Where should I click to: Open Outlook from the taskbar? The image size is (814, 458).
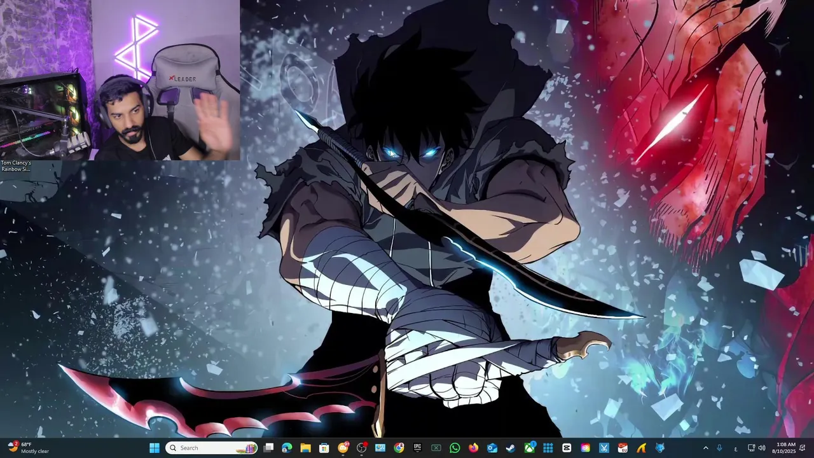492,448
